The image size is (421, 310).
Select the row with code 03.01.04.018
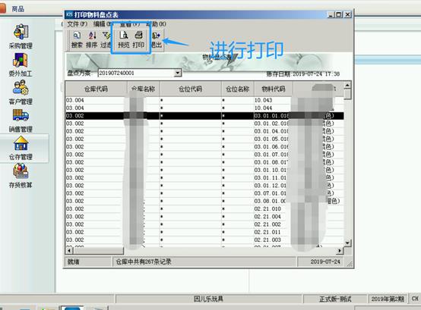click(x=204, y=131)
